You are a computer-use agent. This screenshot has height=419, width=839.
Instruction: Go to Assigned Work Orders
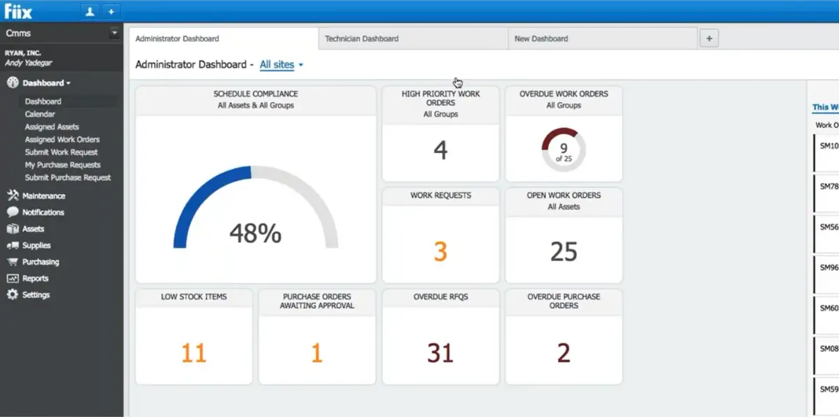click(62, 140)
